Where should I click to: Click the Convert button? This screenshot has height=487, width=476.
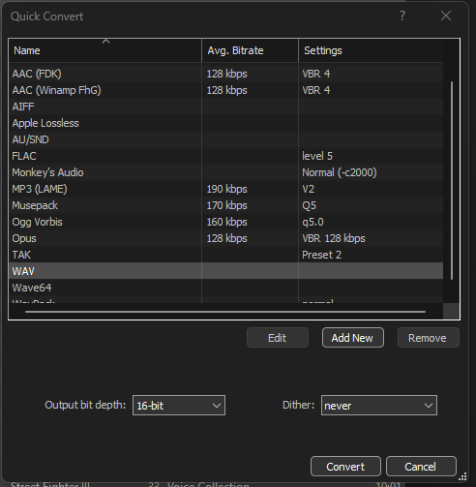345,467
